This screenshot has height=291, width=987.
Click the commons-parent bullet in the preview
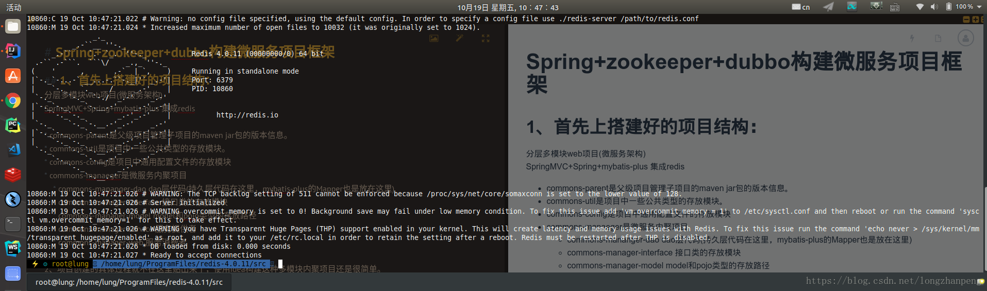click(x=668, y=188)
